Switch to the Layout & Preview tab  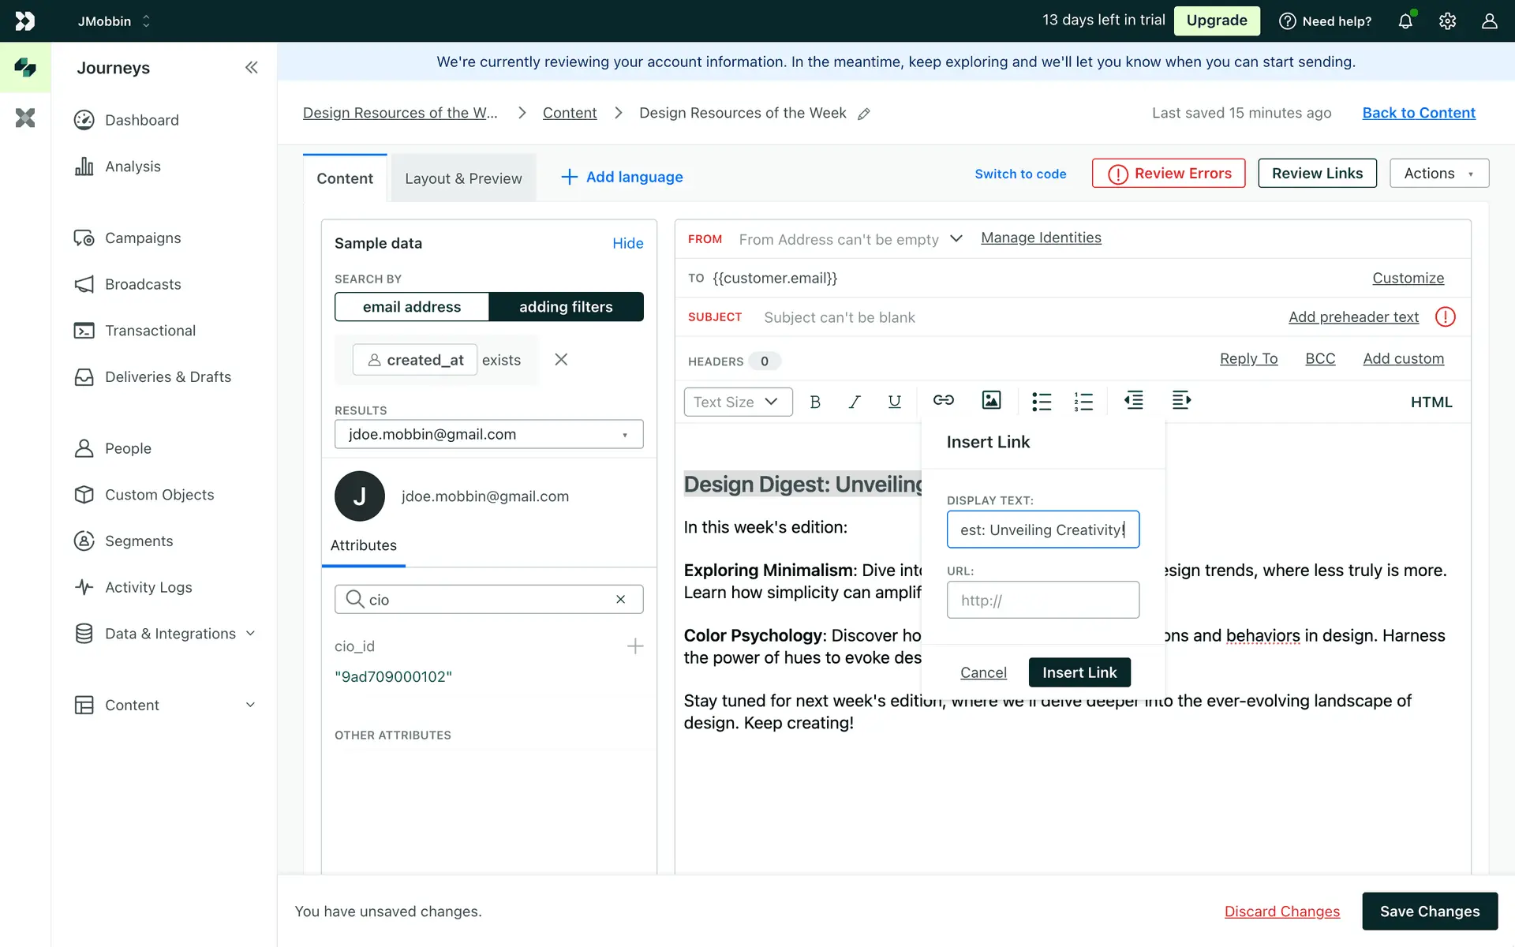click(463, 178)
